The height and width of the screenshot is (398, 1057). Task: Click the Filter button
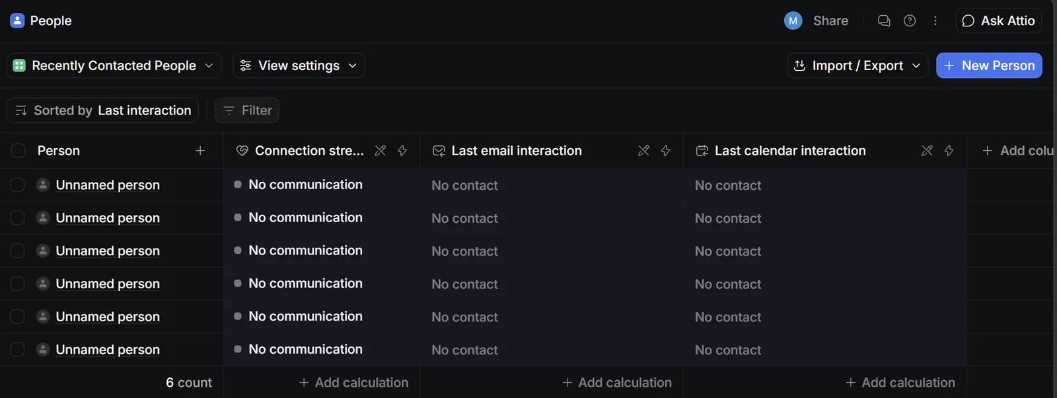click(x=247, y=110)
